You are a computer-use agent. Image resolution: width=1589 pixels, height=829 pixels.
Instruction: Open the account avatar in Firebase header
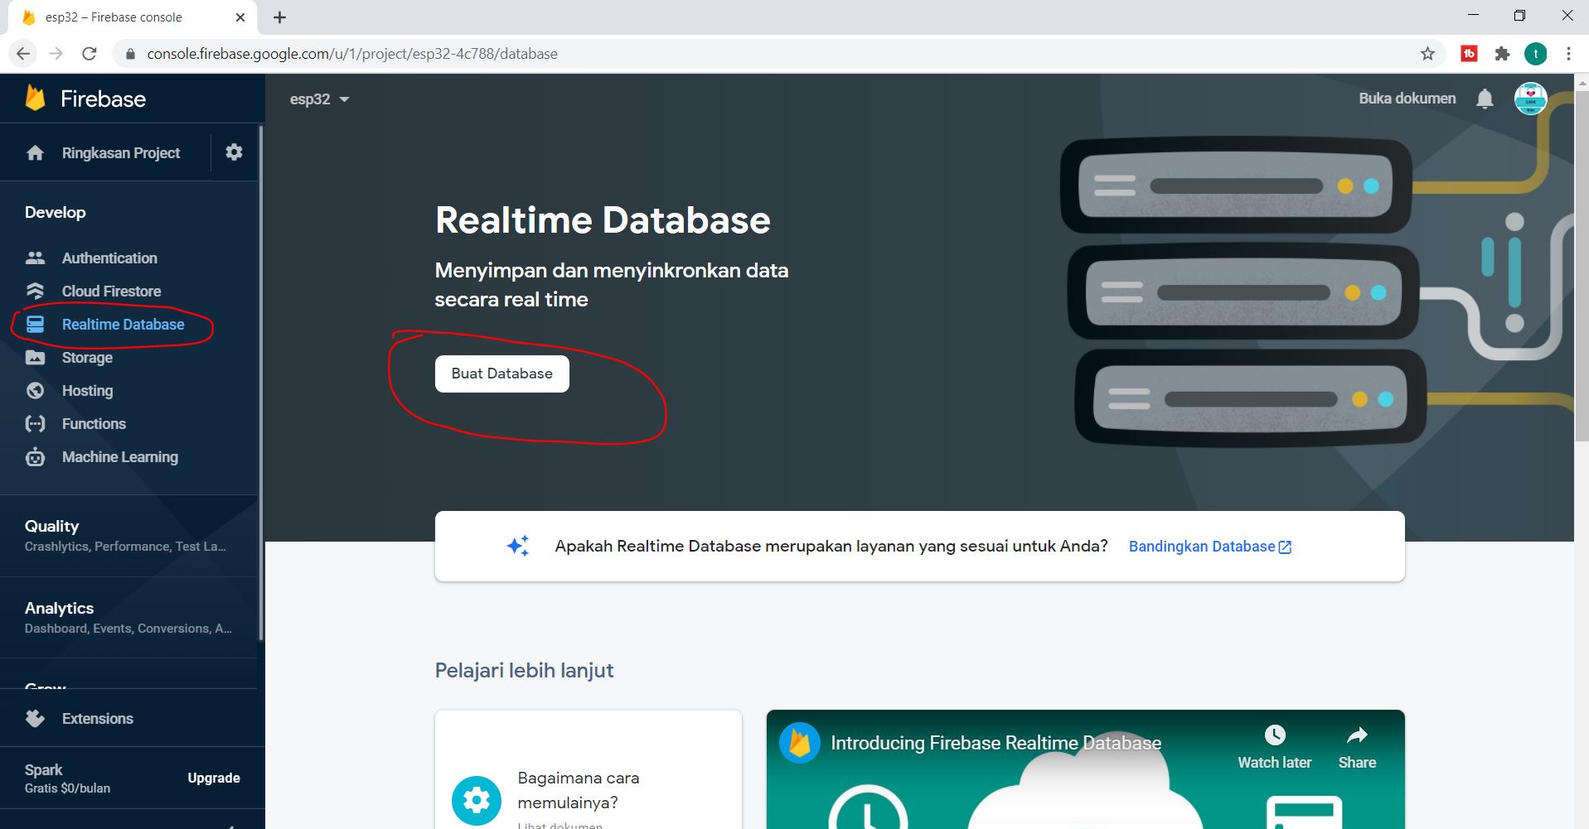coord(1530,99)
